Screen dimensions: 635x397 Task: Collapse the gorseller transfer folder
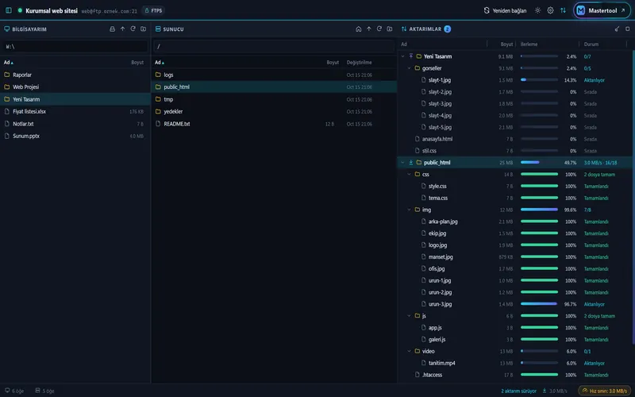click(409, 68)
